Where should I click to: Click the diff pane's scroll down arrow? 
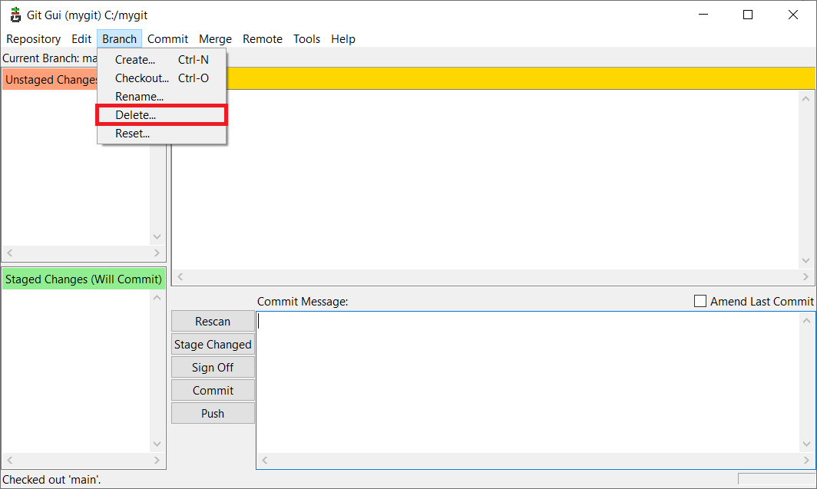[x=805, y=260]
